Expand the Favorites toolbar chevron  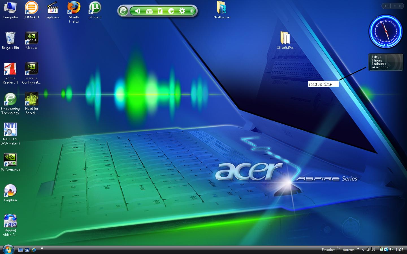(338, 248)
